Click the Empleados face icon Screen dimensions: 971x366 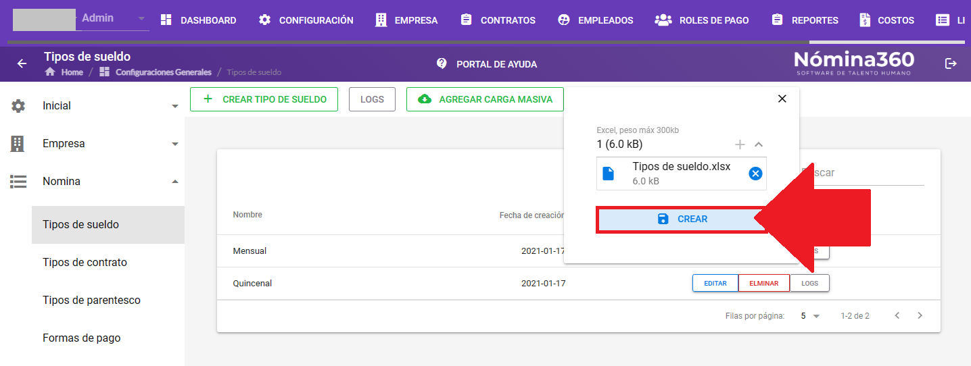564,20
